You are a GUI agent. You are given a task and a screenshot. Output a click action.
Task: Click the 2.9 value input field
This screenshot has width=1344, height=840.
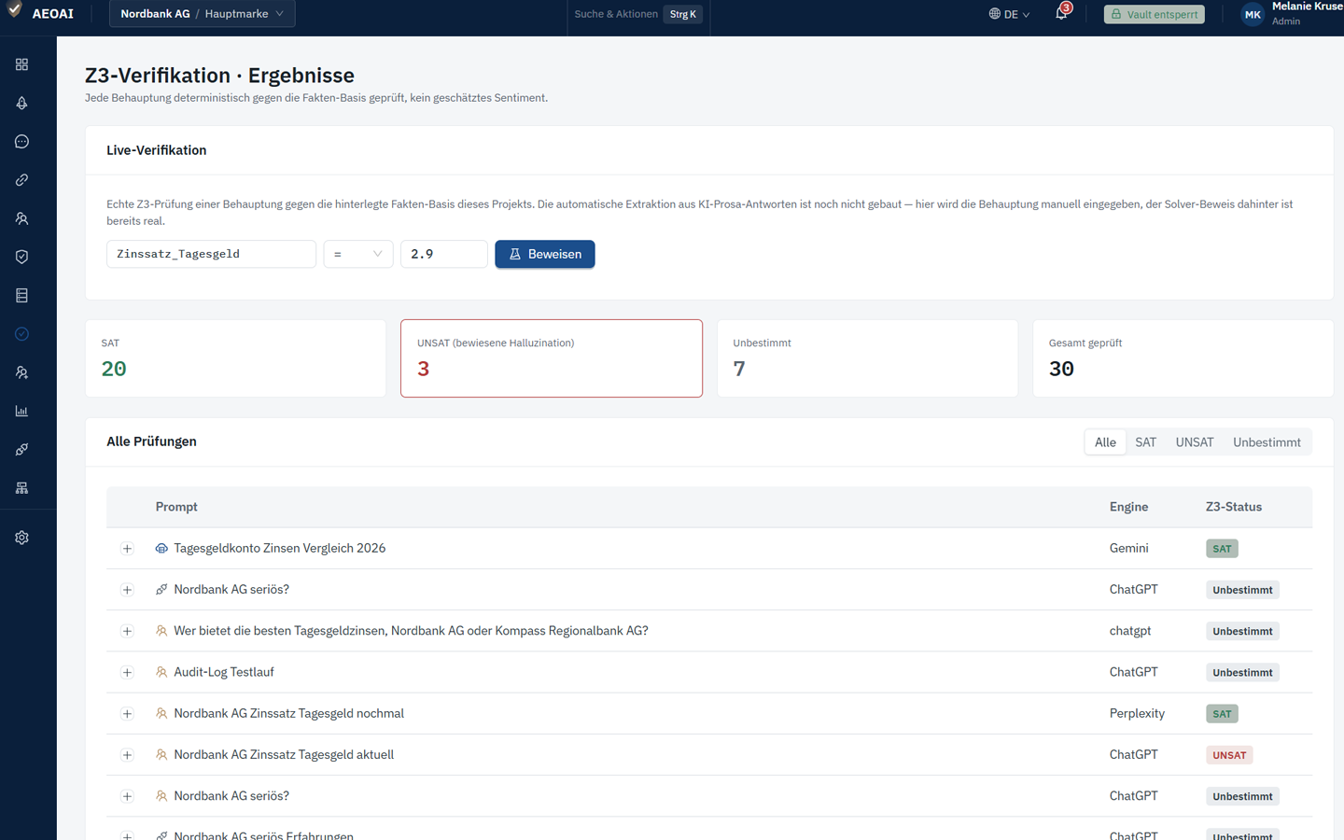tap(444, 254)
